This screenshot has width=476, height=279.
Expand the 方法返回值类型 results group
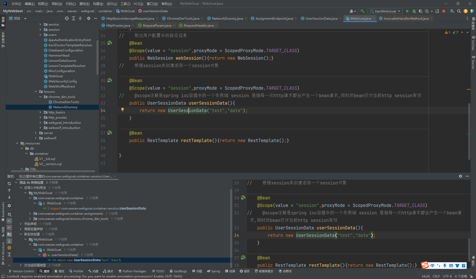[x=21, y=265]
